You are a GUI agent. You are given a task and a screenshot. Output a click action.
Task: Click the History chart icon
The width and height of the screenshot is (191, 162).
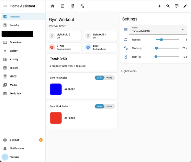coord(5,68)
